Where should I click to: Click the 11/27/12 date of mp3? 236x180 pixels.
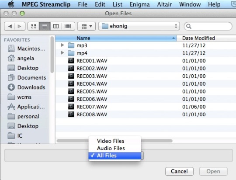tap(194, 45)
